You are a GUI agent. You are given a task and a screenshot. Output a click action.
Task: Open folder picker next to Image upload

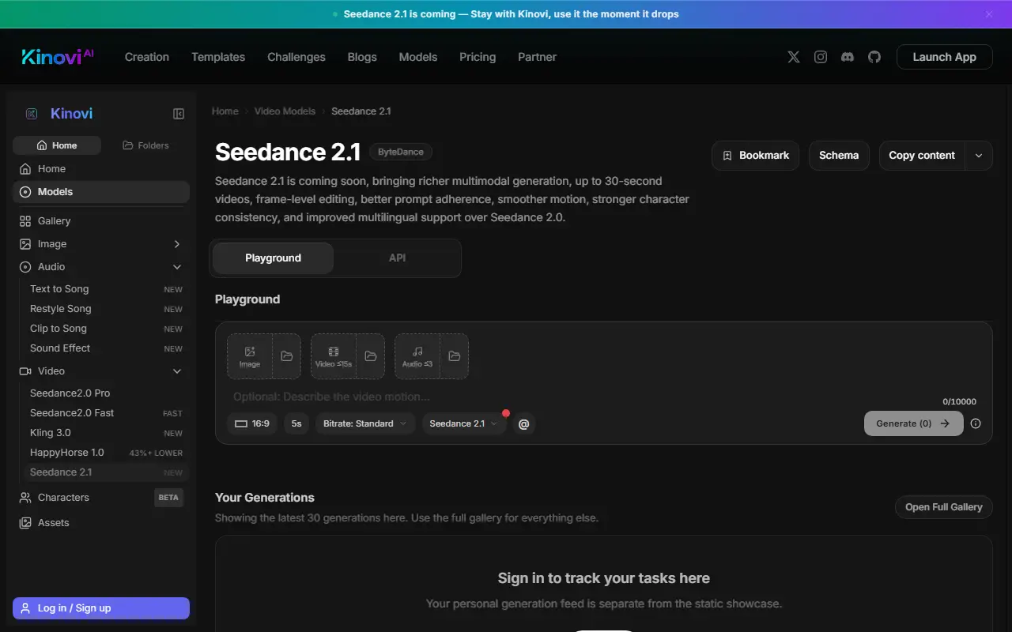point(286,356)
